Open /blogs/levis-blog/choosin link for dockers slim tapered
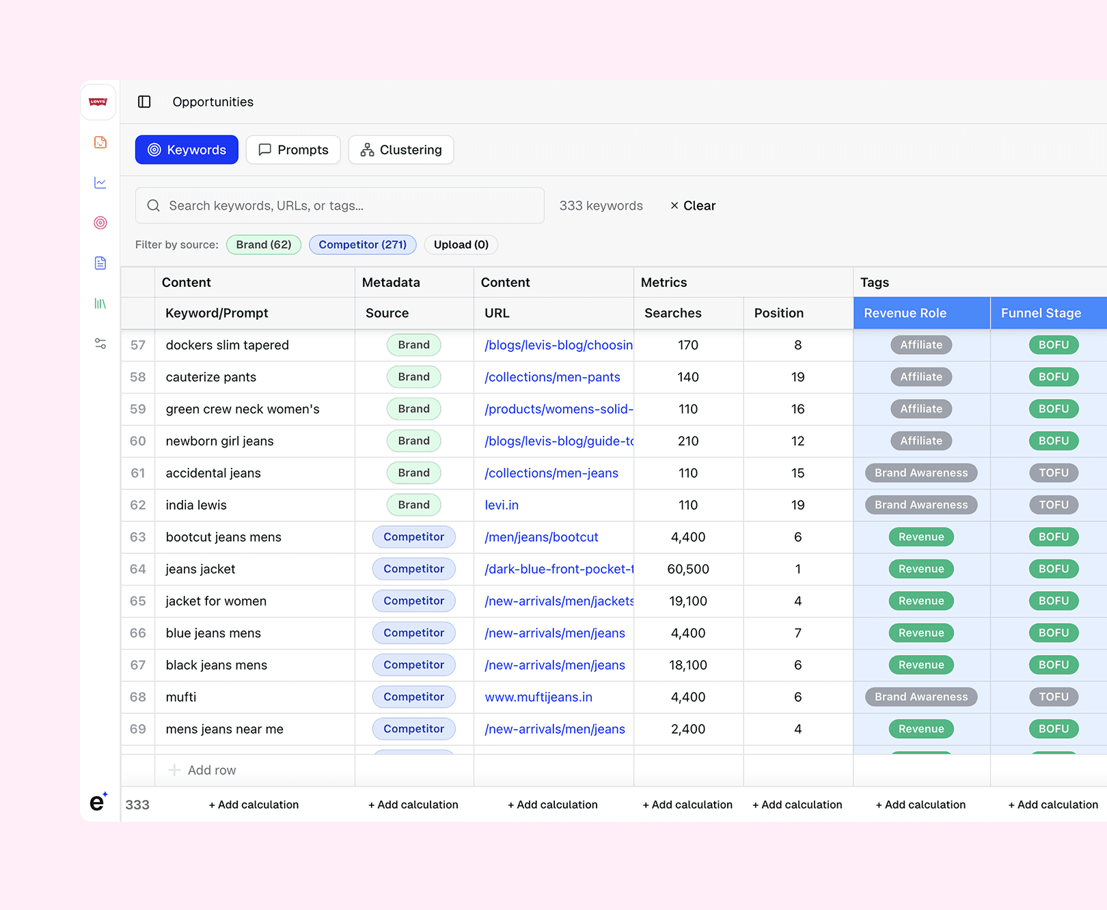Viewport: 1107px width, 910px height. click(558, 345)
